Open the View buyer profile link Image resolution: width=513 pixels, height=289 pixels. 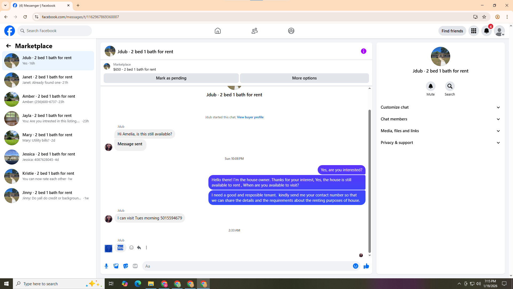(250, 117)
